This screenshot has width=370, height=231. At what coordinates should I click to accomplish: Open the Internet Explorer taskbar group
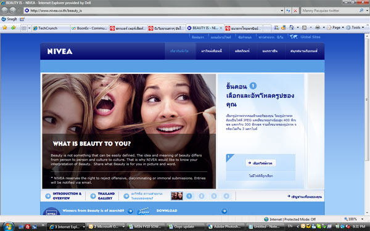(66, 227)
